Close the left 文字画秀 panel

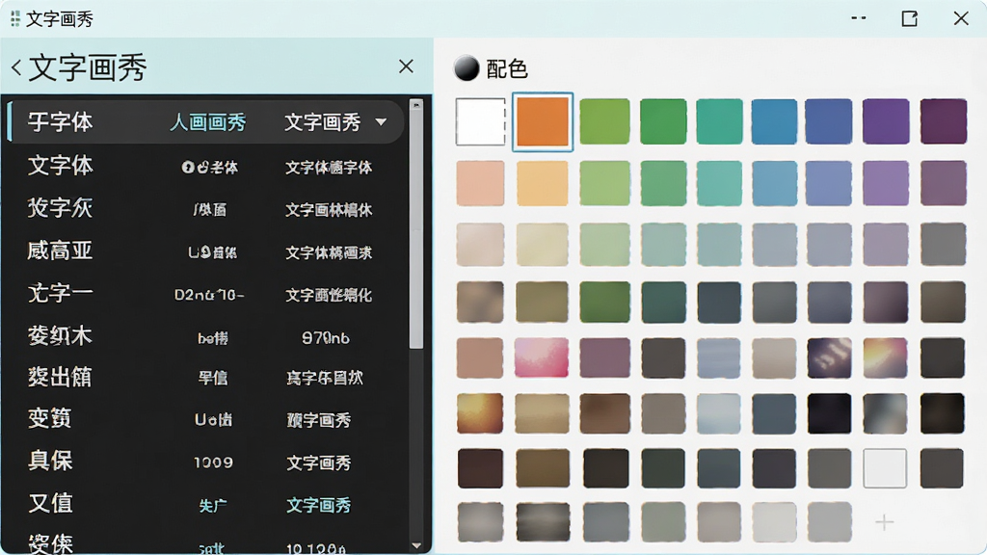coord(406,66)
